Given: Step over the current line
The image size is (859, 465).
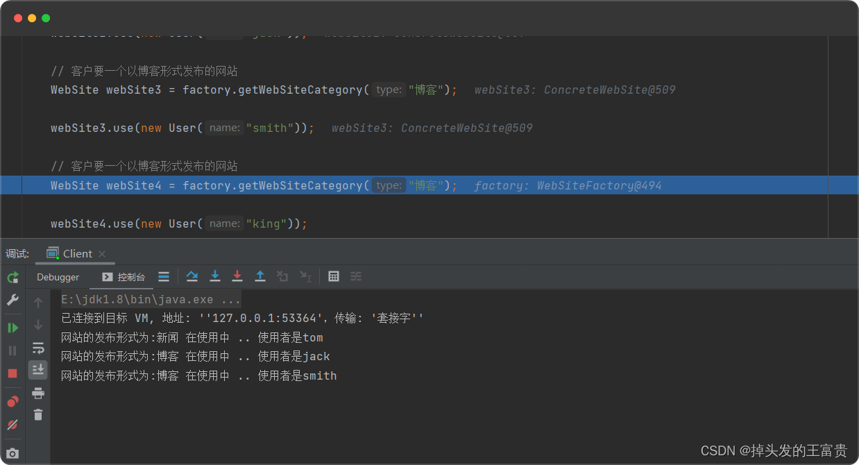Looking at the screenshot, I should (192, 276).
